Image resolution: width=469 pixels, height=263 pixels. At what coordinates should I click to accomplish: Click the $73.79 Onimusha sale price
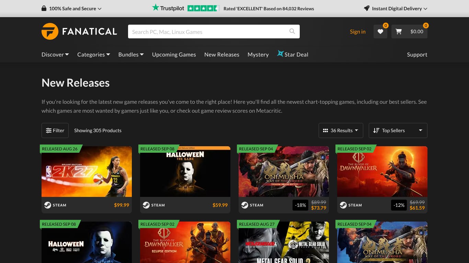point(319,208)
